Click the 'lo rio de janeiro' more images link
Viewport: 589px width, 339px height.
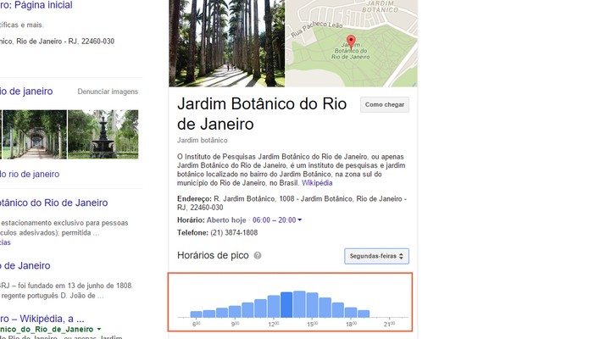point(30,175)
